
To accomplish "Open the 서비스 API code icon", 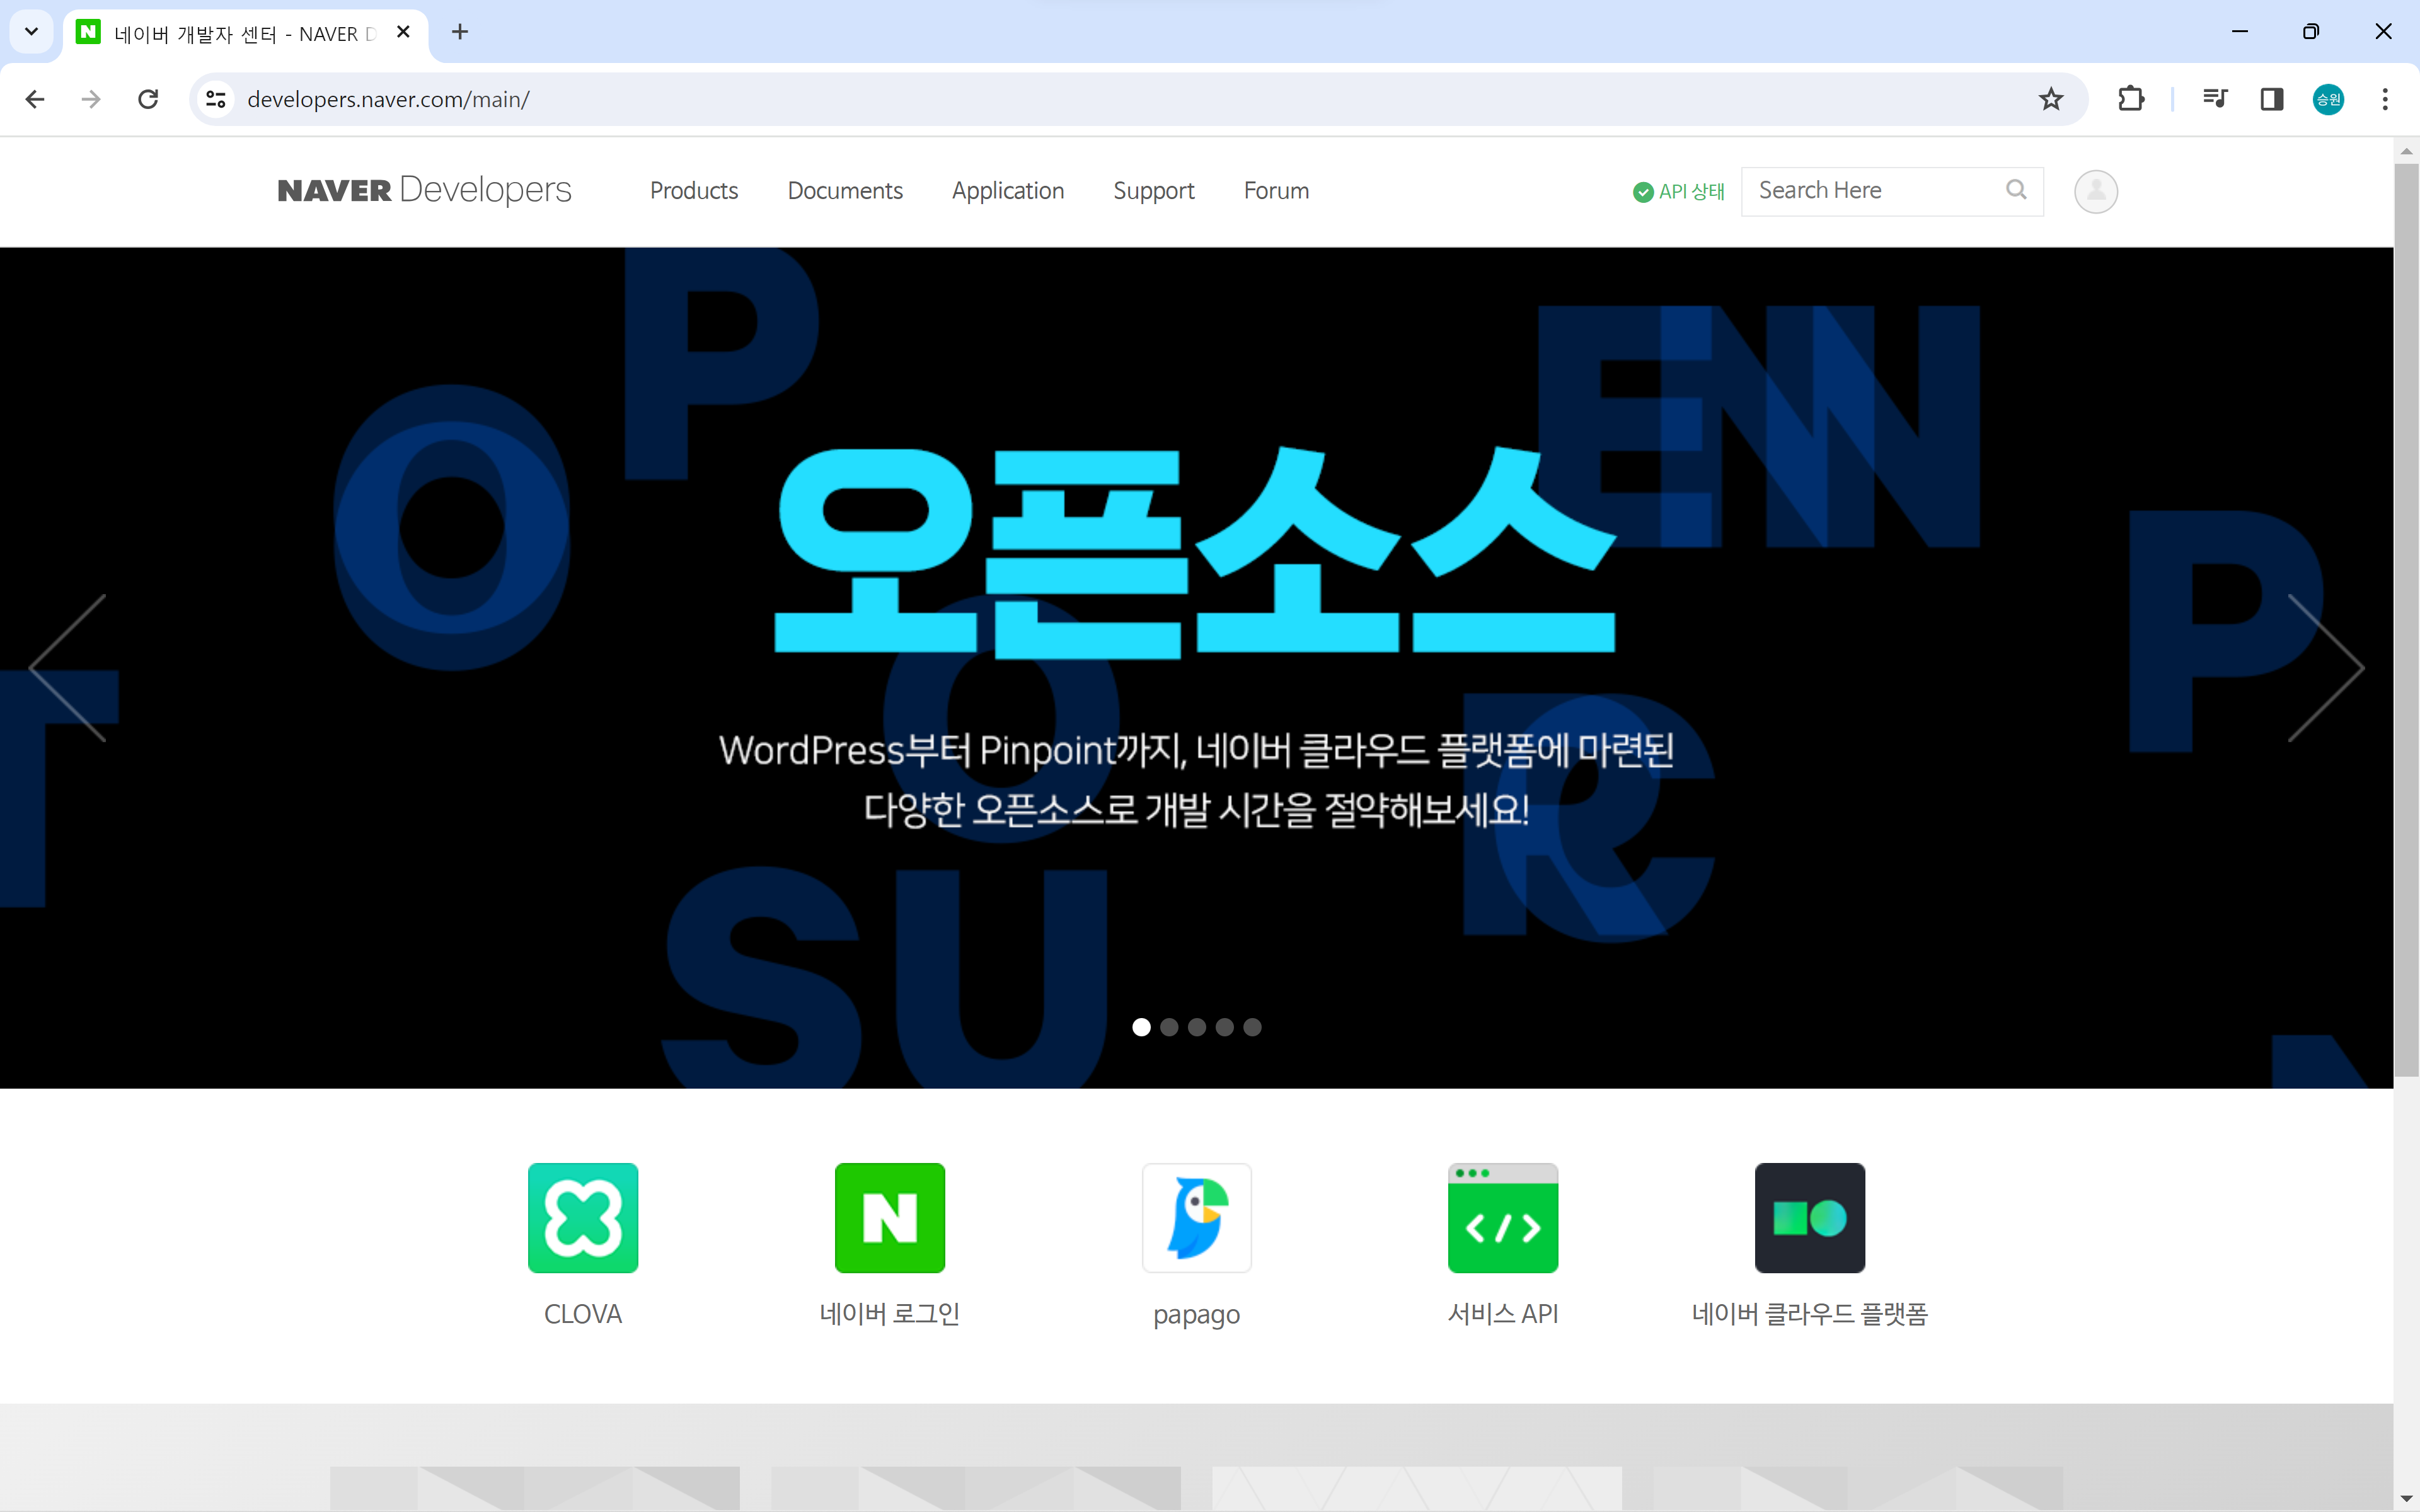I will (x=1502, y=1217).
